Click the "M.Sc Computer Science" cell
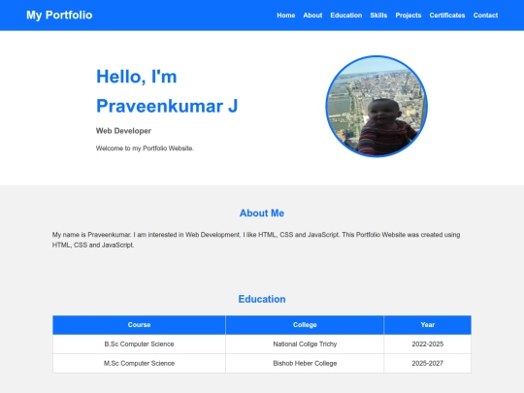The height and width of the screenshot is (393, 524). click(139, 363)
